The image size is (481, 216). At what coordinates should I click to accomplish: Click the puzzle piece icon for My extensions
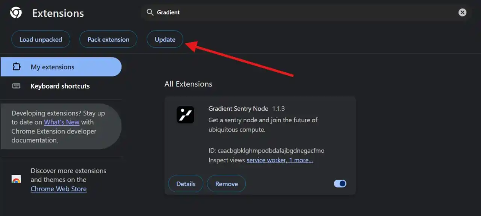pos(16,67)
